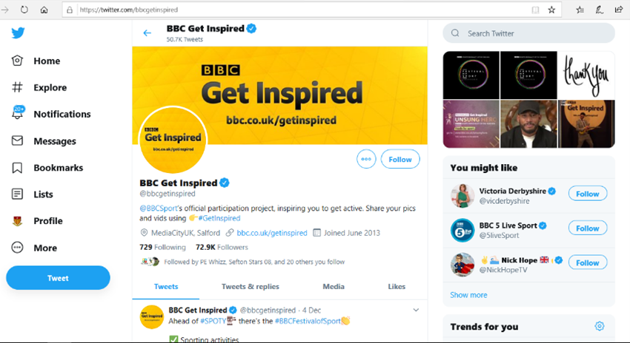Click the browser refresh icon
The width and height of the screenshot is (630, 343).
click(24, 10)
